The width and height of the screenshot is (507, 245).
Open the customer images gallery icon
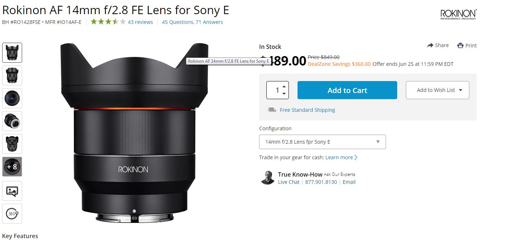(x=12, y=191)
